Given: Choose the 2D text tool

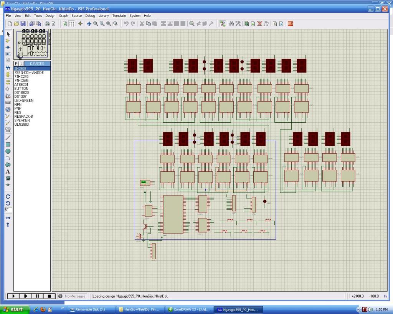Looking at the screenshot, I should (x=8, y=171).
